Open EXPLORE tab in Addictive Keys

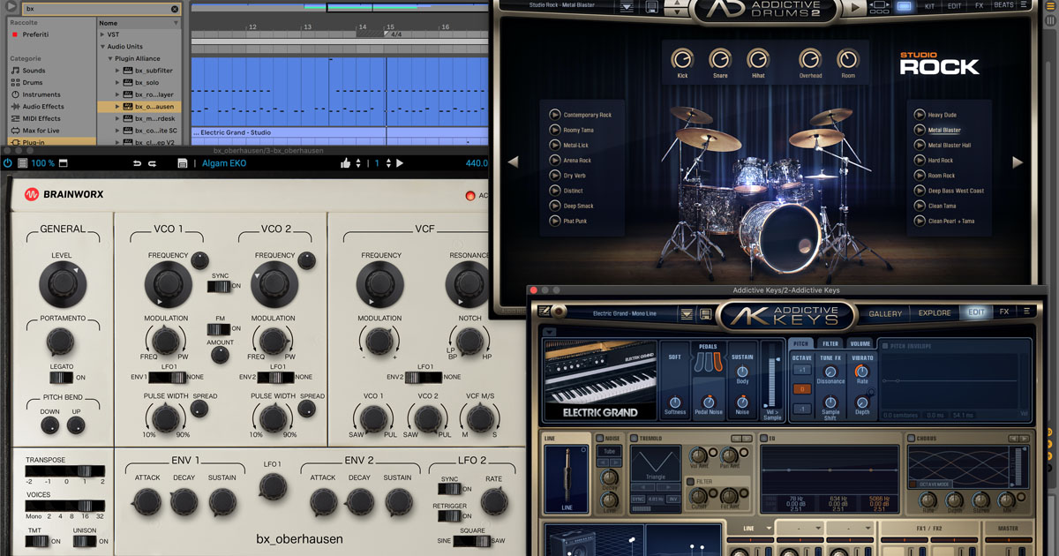click(935, 312)
